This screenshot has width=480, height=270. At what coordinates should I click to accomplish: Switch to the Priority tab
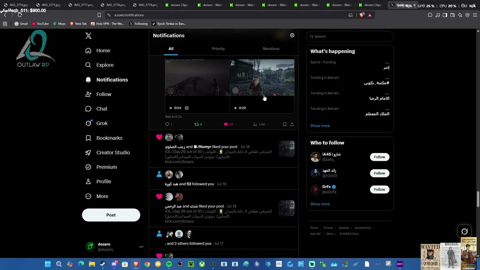[218, 49]
